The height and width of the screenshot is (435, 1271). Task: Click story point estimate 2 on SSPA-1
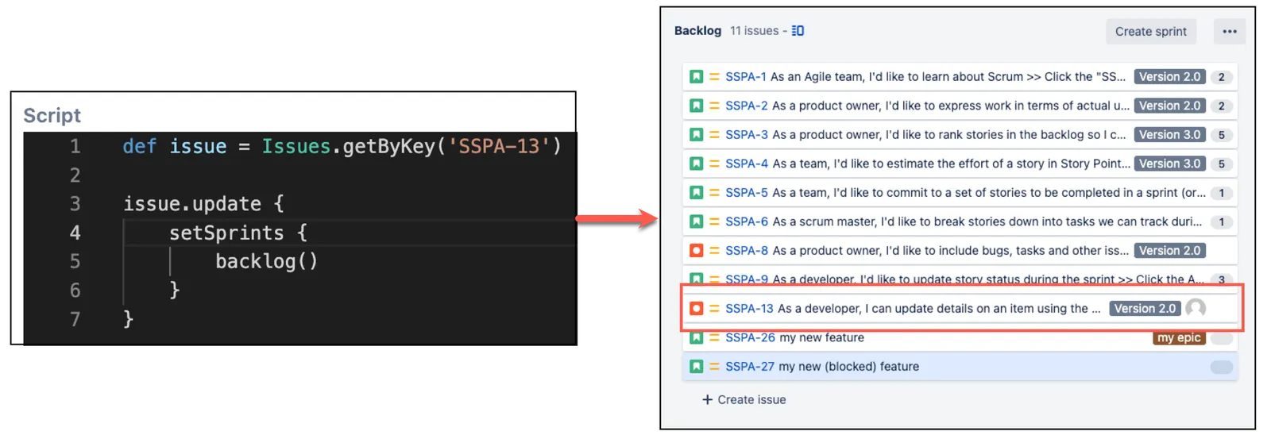(1222, 77)
